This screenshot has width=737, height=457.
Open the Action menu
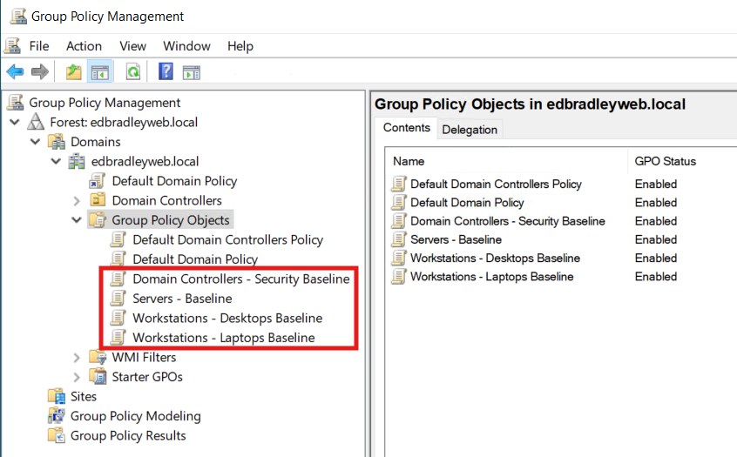click(x=84, y=46)
